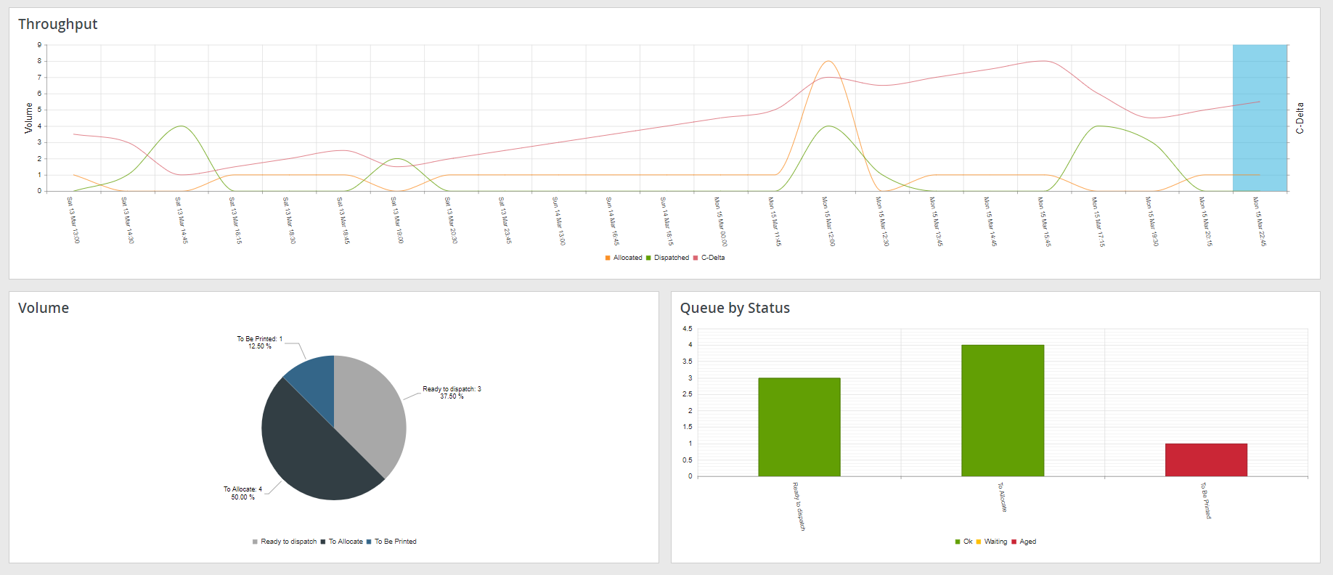The width and height of the screenshot is (1333, 575).
Task: Click the 'Throughput' panel title
Action: (x=57, y=24)
